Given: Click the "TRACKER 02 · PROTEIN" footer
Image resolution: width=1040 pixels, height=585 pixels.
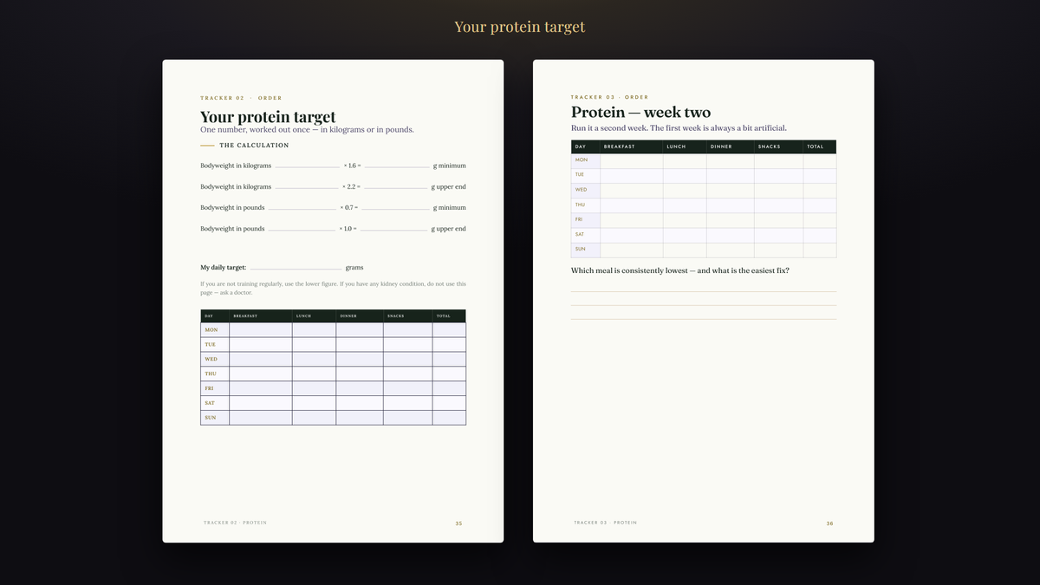Looking at the screenshot, I should pyautogui.click(x=235, y=523).
